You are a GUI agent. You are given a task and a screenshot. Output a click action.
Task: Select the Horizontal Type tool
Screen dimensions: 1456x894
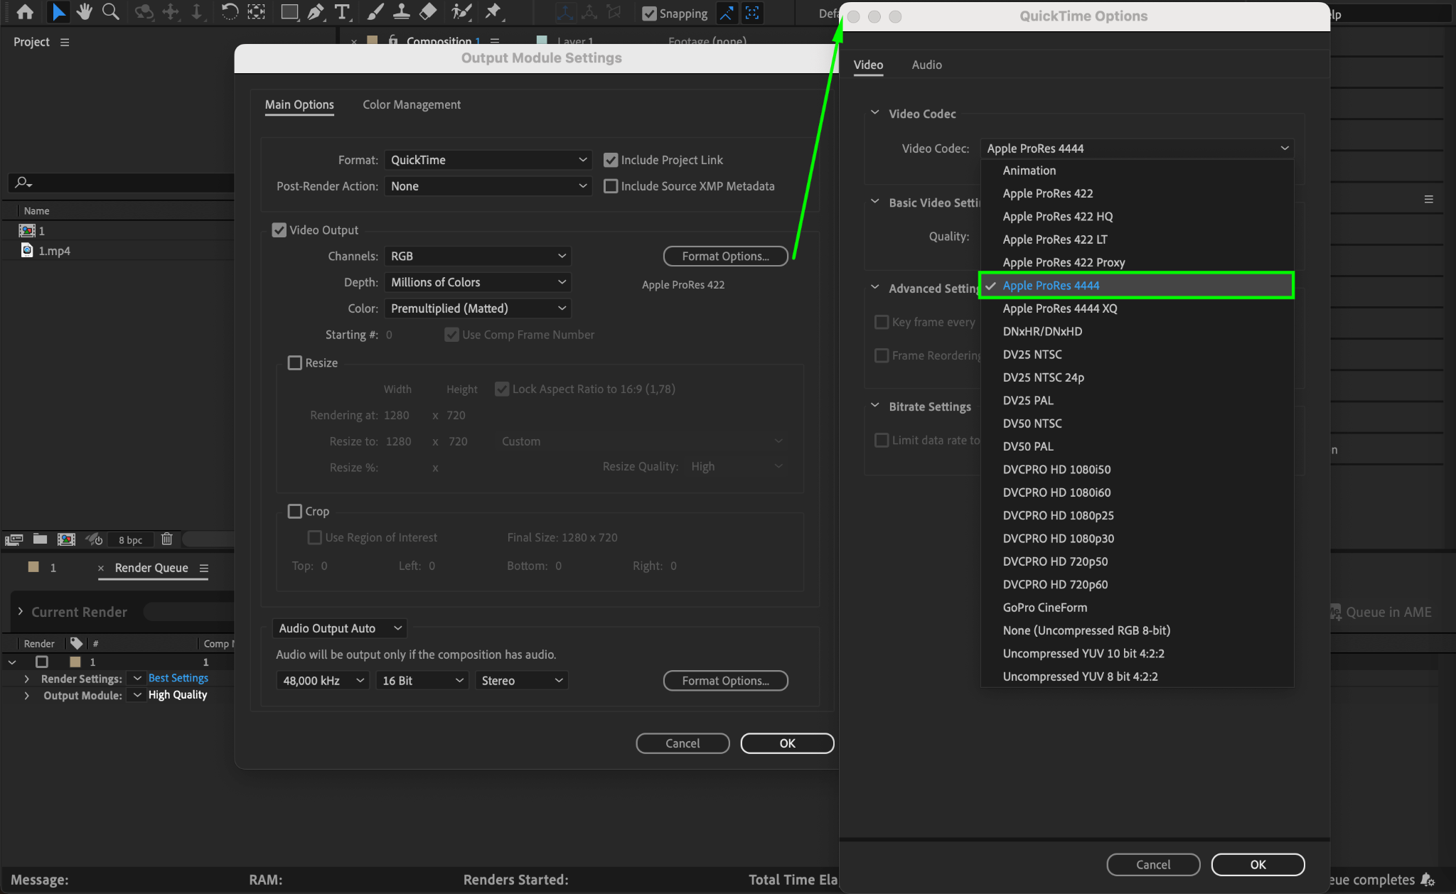[x=343, y=12]
